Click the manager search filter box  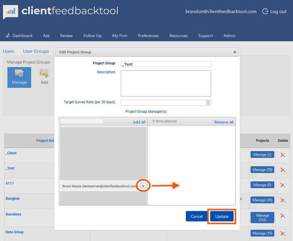point(82,121)
